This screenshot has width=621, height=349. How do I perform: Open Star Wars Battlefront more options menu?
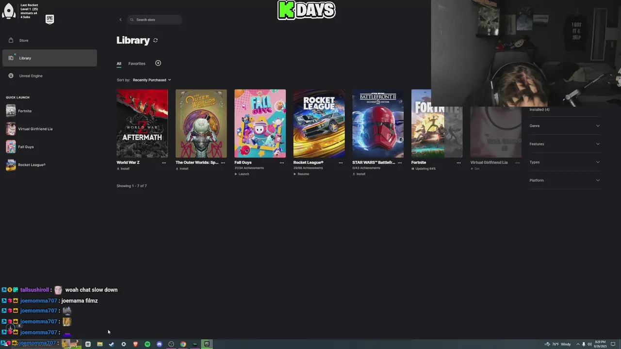[x=400, y=163]
